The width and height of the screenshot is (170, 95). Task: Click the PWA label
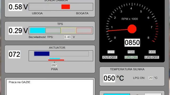[x=54, y=69]
